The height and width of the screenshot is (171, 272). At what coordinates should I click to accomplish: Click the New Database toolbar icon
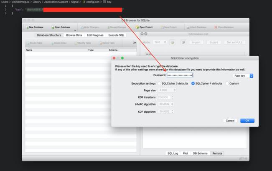pyautogui.click(x=35, y=27)
